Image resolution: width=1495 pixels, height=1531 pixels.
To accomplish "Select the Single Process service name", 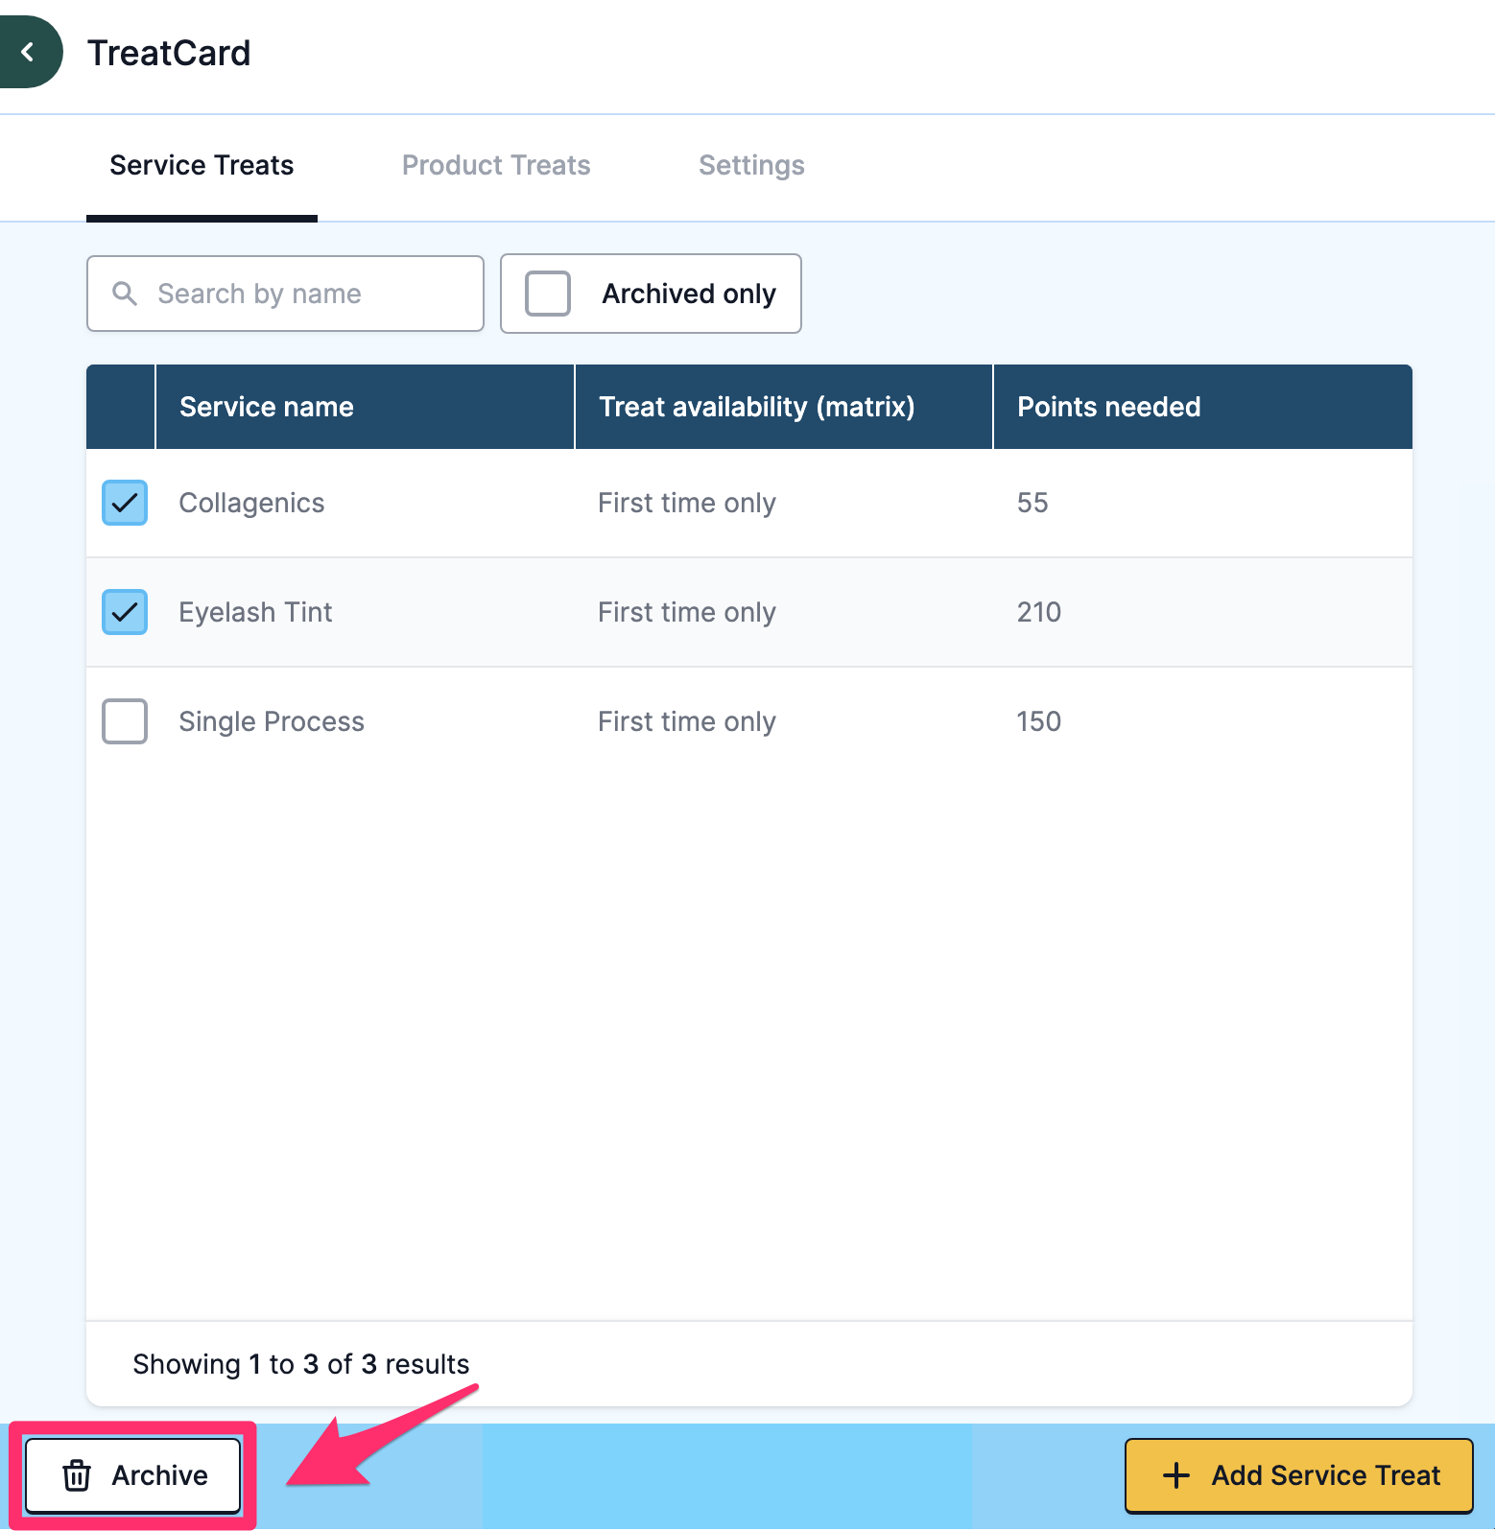I will click(272, 721).
